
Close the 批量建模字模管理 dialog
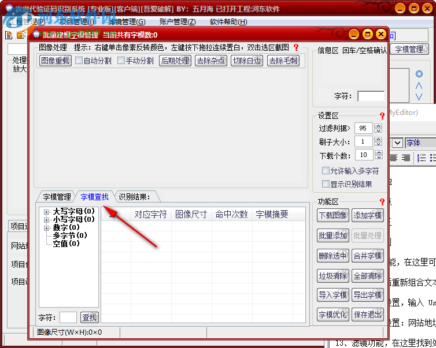coord(381,35)
